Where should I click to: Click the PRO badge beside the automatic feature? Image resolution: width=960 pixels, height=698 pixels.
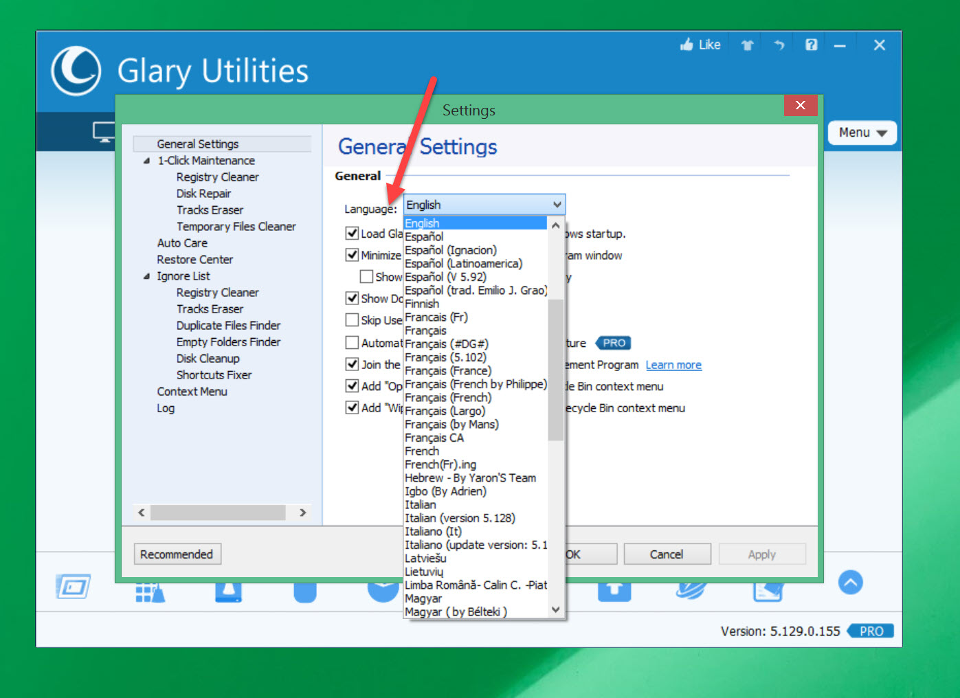pyautogui.click(x=613, y=343)
